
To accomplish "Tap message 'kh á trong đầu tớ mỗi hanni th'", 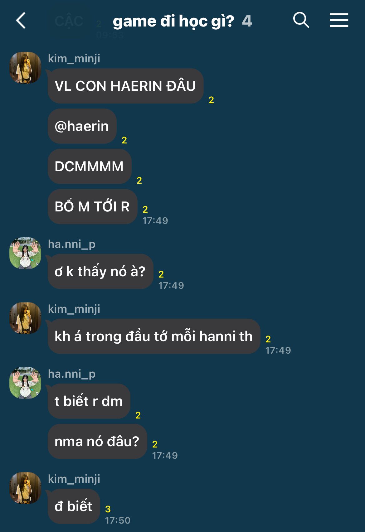I will pos(154,336).
